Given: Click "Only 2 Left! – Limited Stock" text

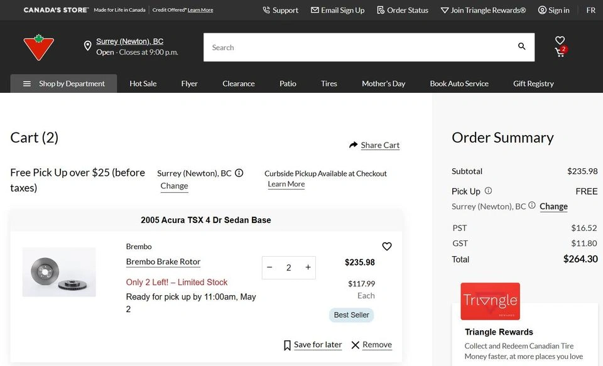Looking at the screenshot, I should point(177,282).
